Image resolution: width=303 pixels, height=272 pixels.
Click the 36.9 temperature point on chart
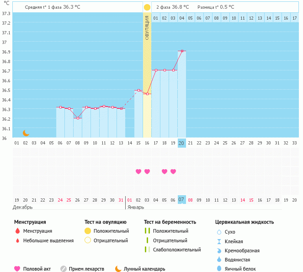click(x=182, y=51)
